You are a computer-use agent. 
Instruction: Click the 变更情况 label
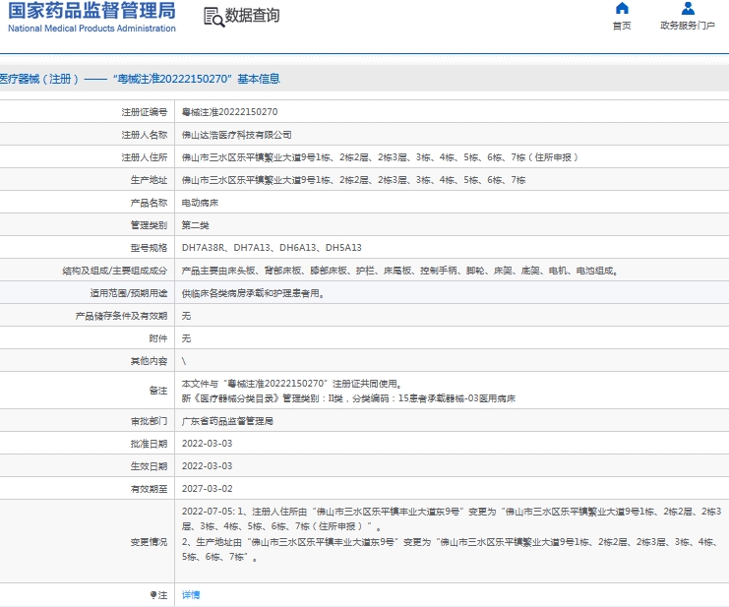[149, 542]
